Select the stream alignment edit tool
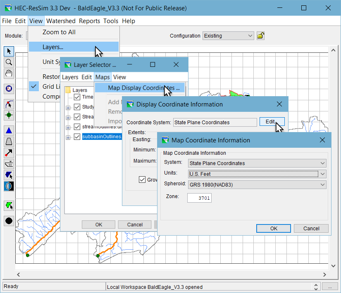Viewport: 341px width, 293px height. 9,104
